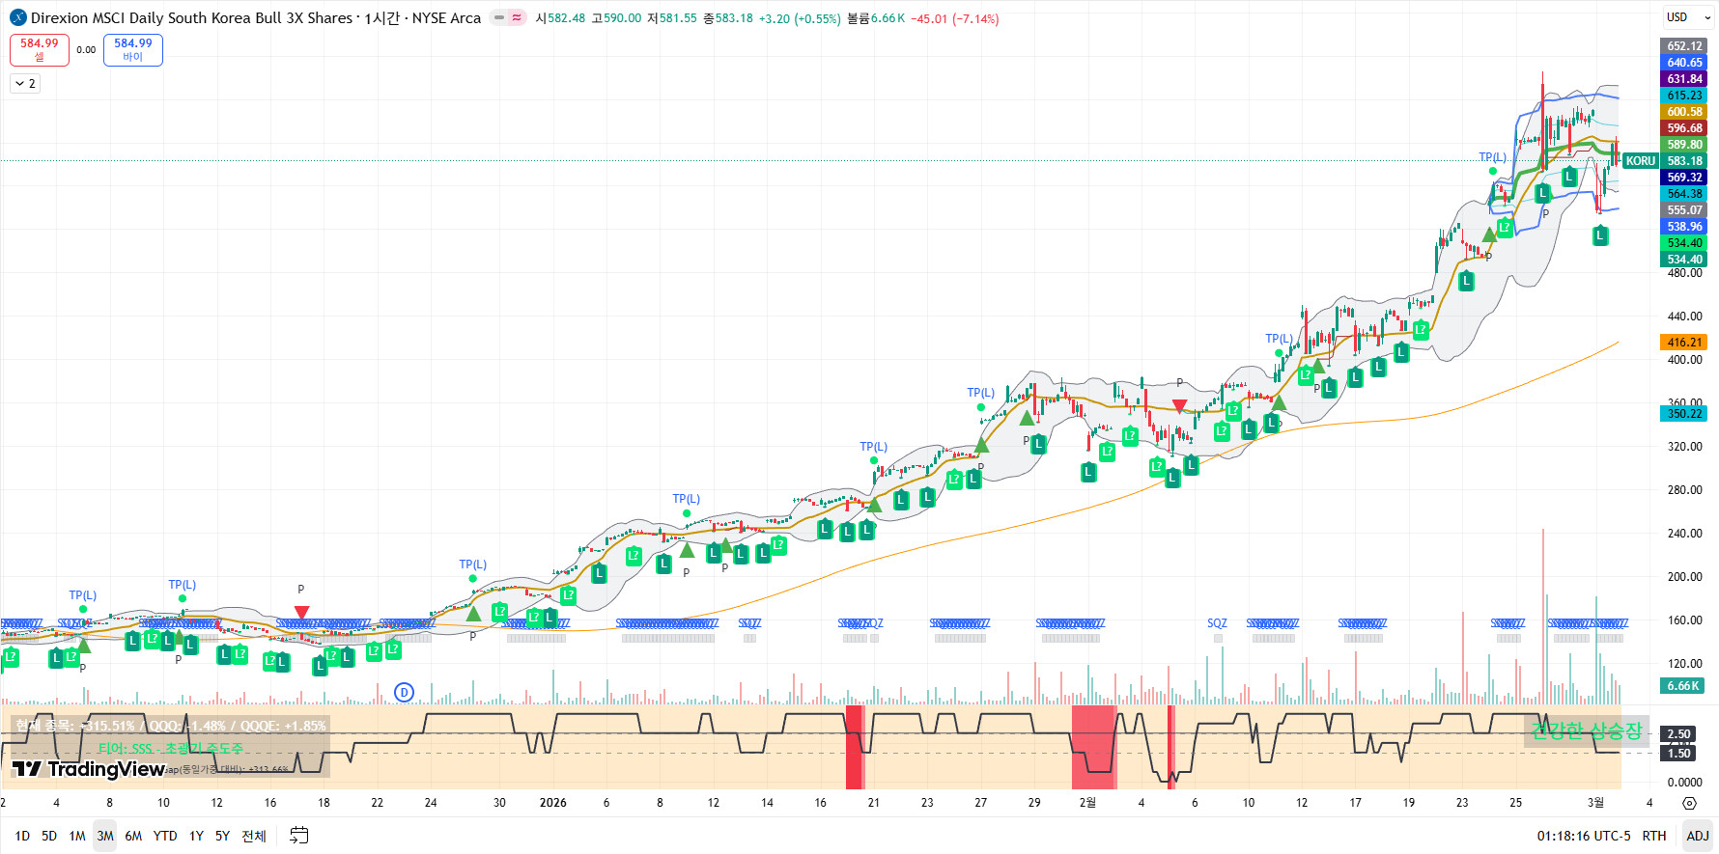Click the orange 416.21 price label

(1684, 343)
